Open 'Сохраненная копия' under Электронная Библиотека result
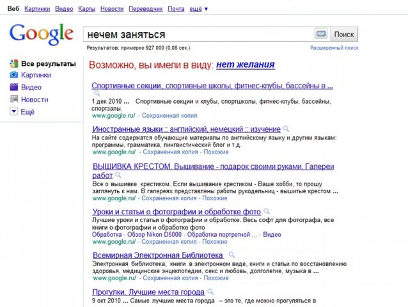Image resolution: width=408 pixels, height=307 pixels. click(x=171, y=278)
